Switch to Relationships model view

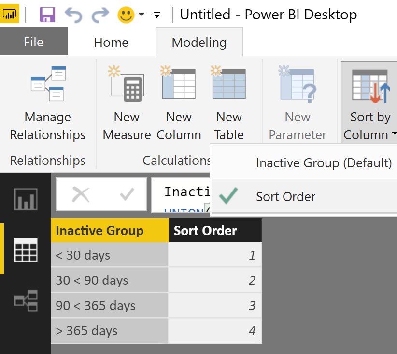[26, 301]
